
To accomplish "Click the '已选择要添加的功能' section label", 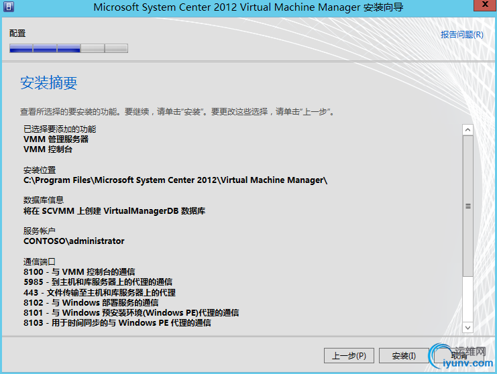I will click(x=60, y=129).
